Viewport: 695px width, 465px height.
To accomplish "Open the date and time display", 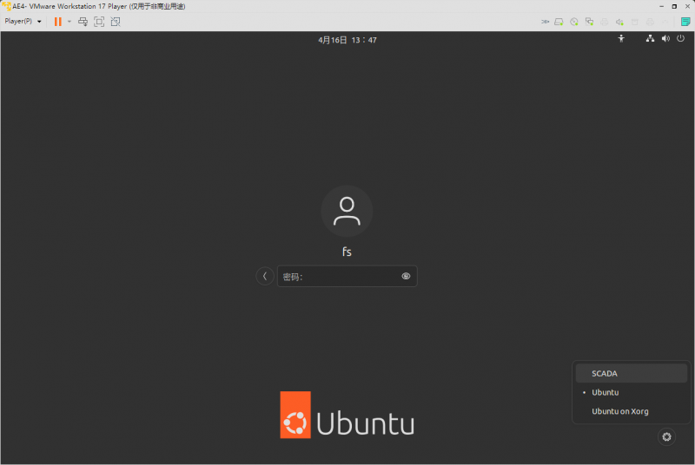I will pos(347,40).
